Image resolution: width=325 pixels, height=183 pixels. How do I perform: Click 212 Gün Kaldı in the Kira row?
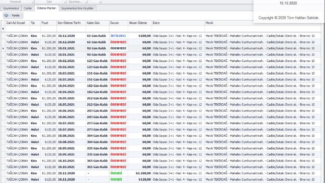coord(97,98)
